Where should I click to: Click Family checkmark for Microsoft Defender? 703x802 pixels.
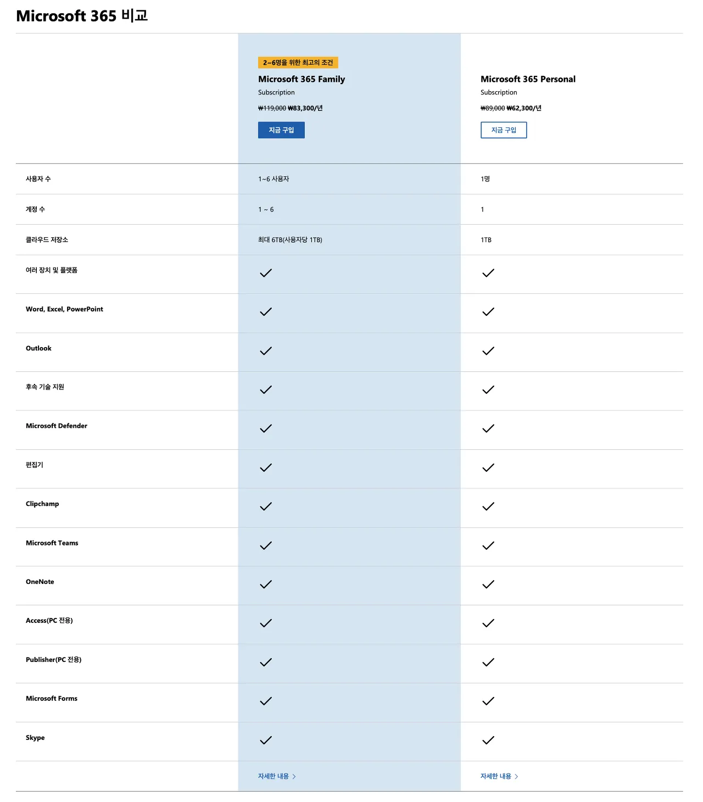click(266, 428)
